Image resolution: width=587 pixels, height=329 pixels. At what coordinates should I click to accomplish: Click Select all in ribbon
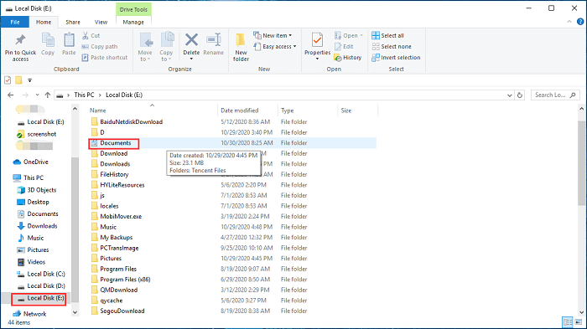click(387, 35)
